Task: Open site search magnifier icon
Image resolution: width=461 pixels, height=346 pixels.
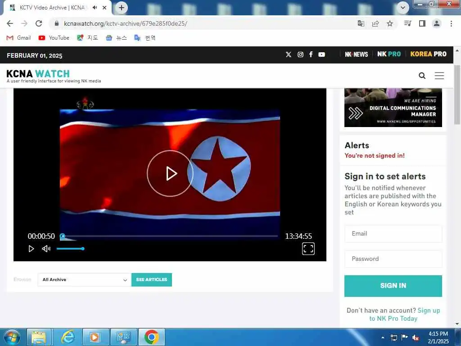Action: click(422, 76)
